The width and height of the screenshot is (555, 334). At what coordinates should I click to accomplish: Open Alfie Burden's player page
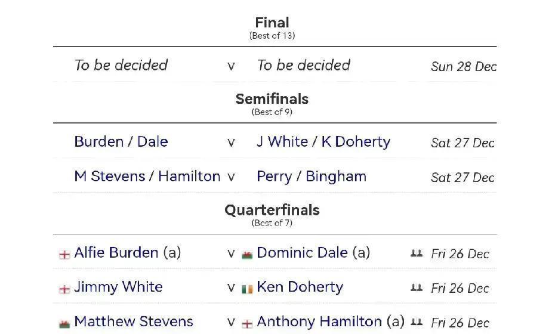pyautogui.click(x=116, y=253)
